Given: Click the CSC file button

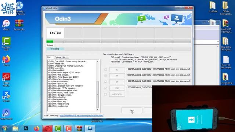Looking at the screenshot, I should point(117,88).
